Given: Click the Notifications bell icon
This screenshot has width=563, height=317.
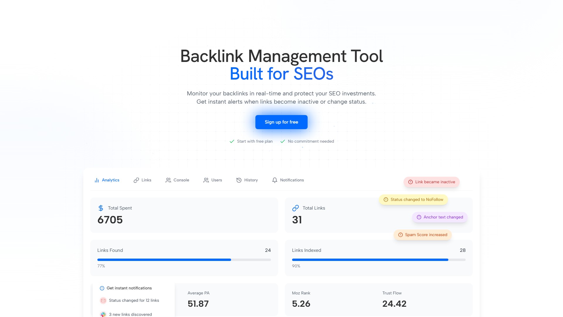Looking at the screenshot, I should click(274, 180).
